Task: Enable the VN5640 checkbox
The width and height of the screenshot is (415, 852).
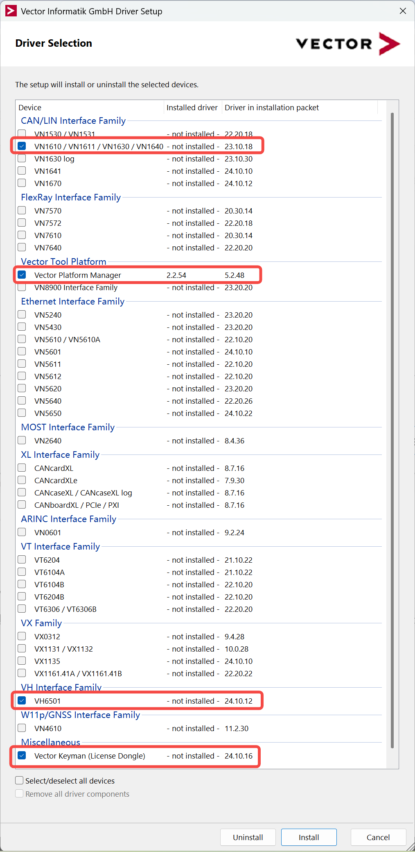Action: point(22,400)
